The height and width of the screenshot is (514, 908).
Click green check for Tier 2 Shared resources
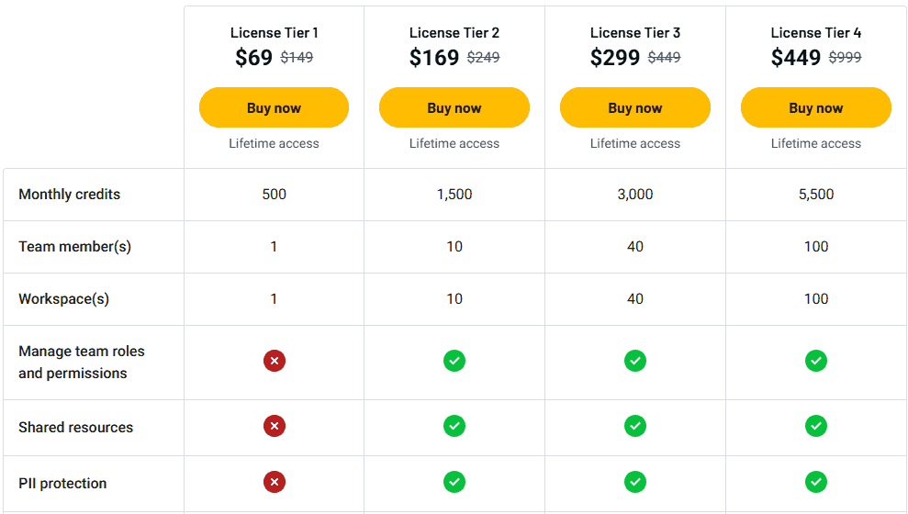point(454,426)
